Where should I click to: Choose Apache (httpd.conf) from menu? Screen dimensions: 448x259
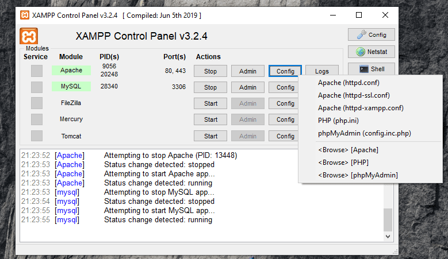(x=370, y=83)
